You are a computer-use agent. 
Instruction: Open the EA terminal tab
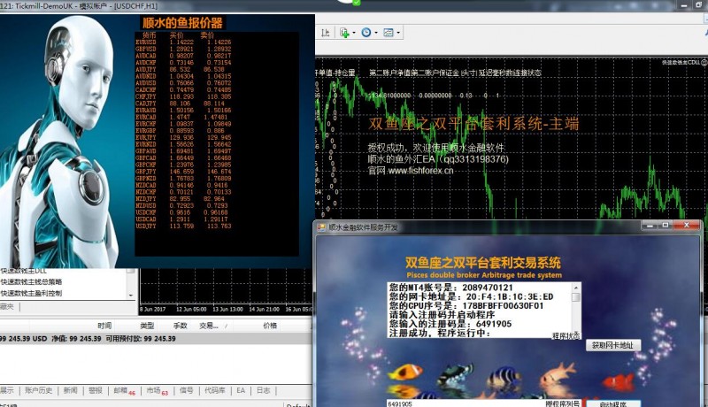(x=241, y=390)
